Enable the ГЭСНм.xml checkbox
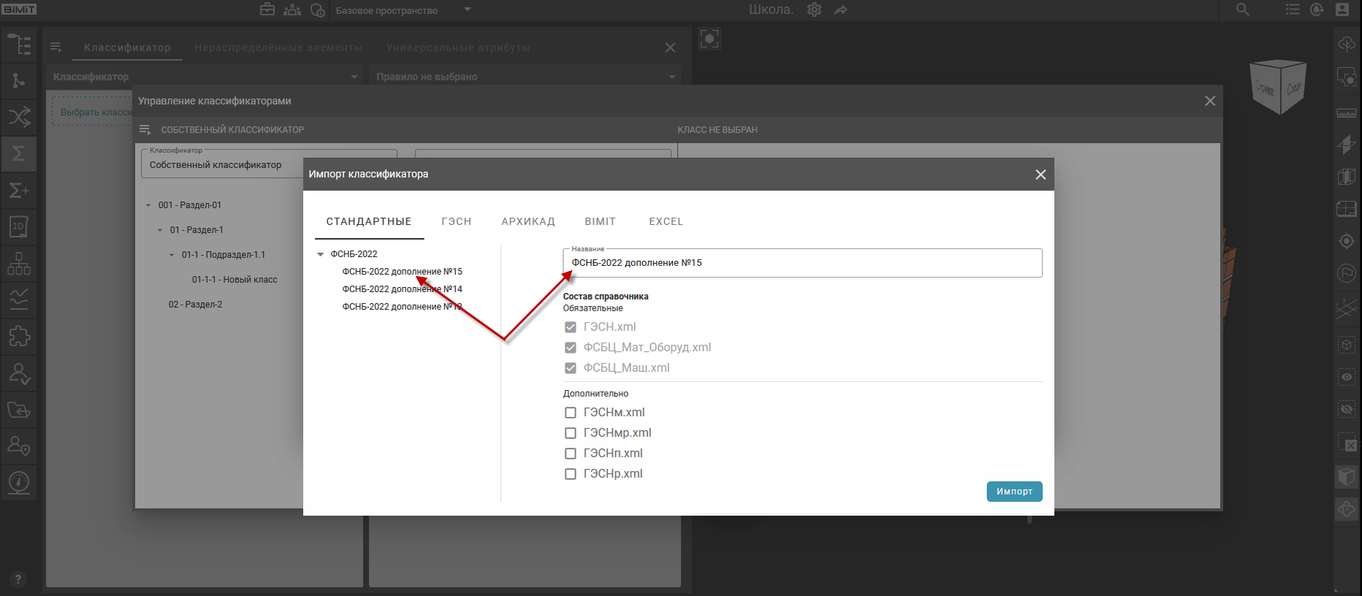 (571, 413)
